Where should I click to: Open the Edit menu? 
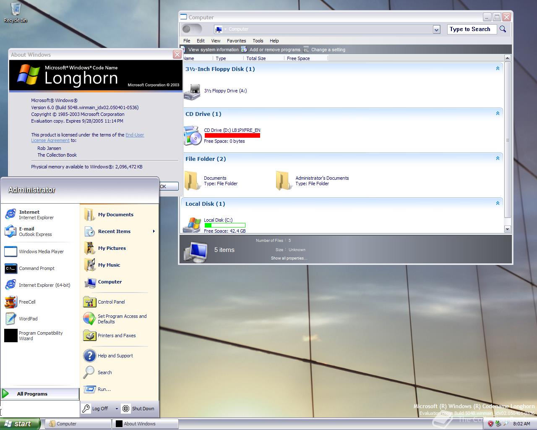point(201,41)
